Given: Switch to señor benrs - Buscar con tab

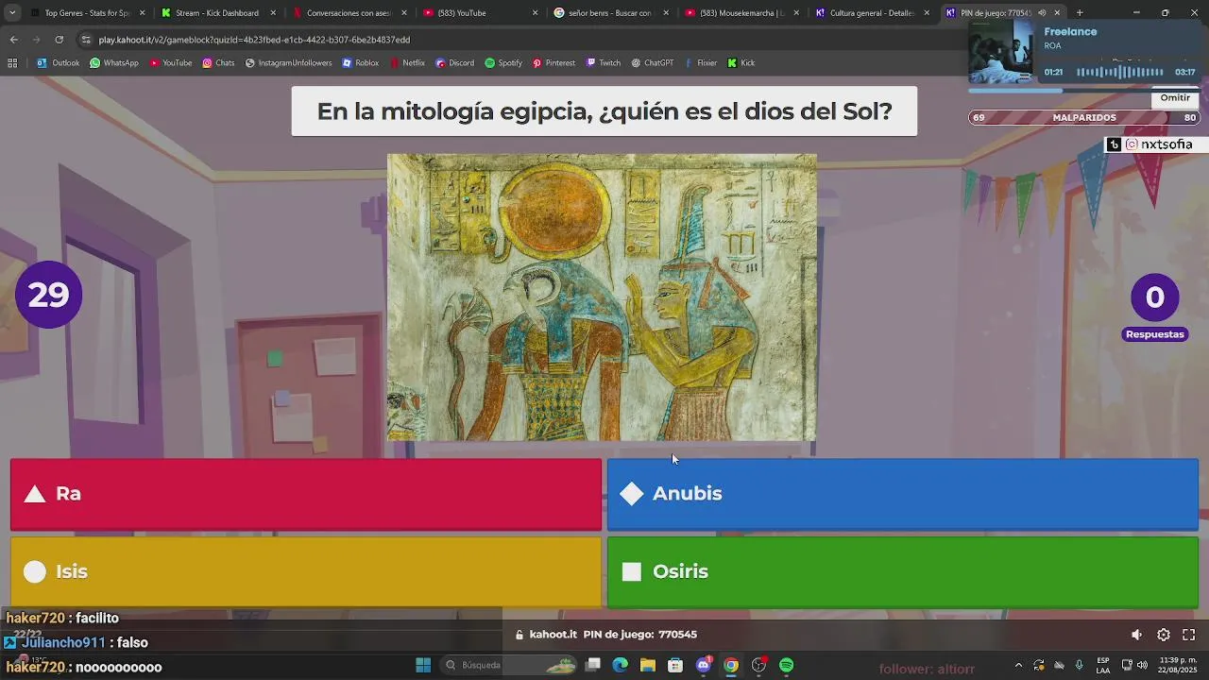Looking at the screenshot, I should (610, 13).
